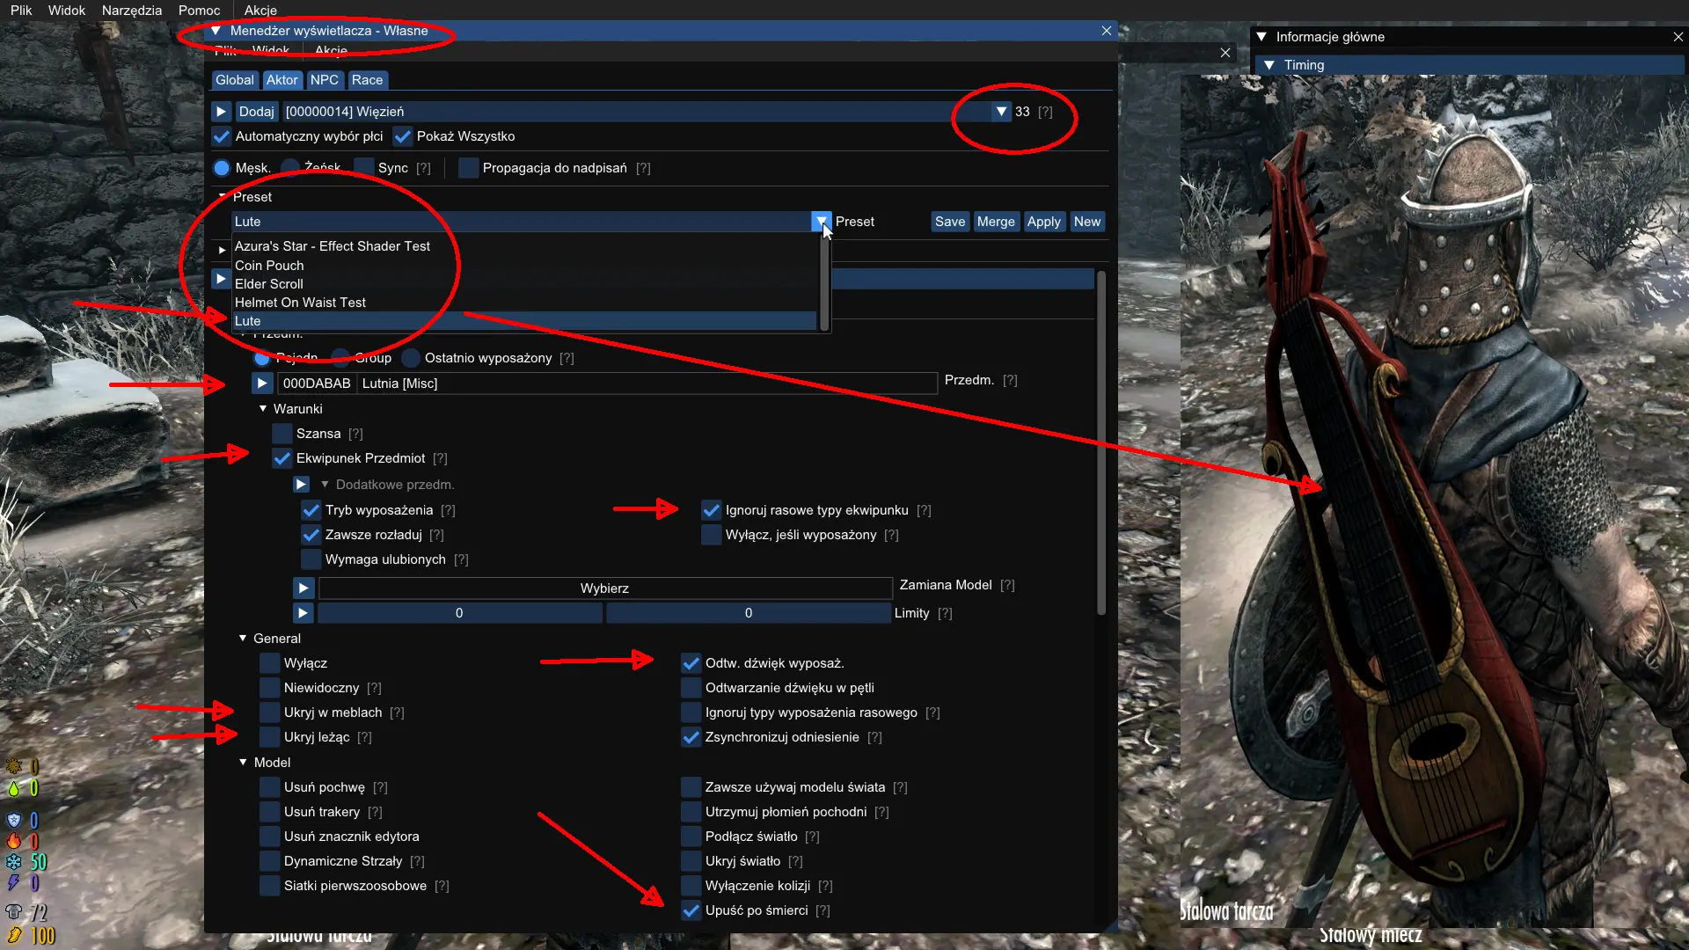Pick Helmet On Waist Test preset

pos(525,303)
